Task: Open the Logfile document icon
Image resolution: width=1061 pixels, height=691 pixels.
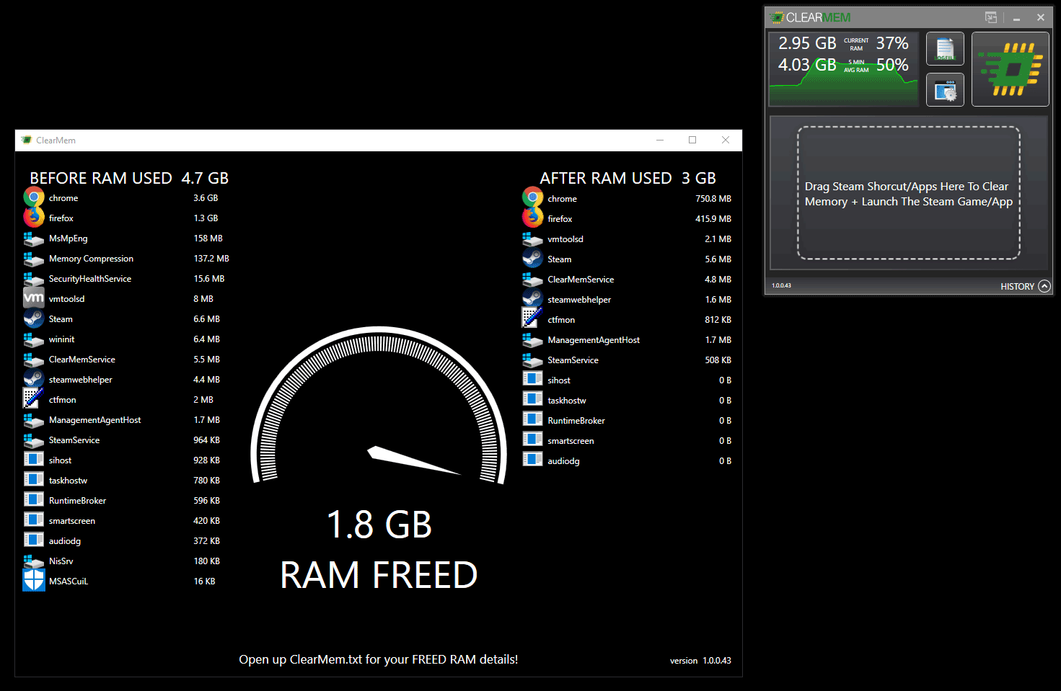Action: point(945,49)
